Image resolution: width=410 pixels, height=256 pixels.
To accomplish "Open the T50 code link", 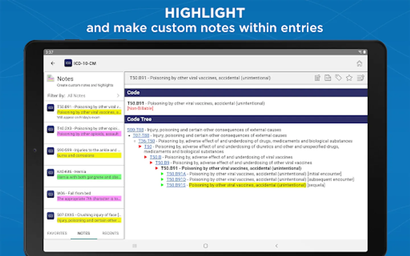I will coord(148,146).
